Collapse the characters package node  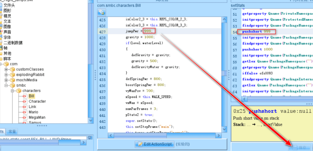pos(13,91)
